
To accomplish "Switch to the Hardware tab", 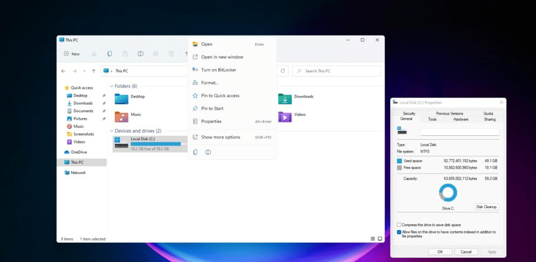I will (461, 119).
